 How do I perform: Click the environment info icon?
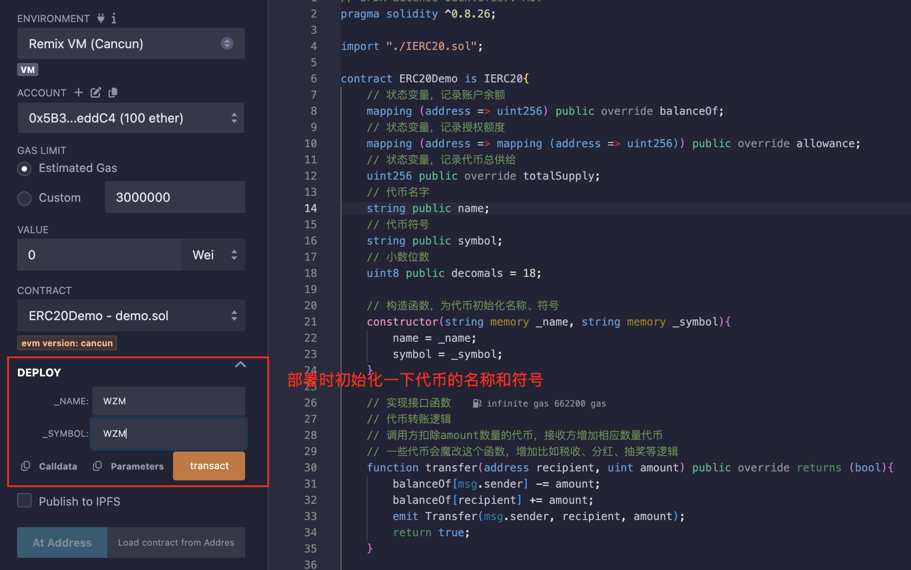click(x=114, y=18)
